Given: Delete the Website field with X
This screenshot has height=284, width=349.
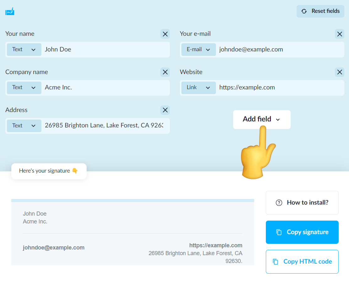Looking at the screenshot, I should coord(340,72).
